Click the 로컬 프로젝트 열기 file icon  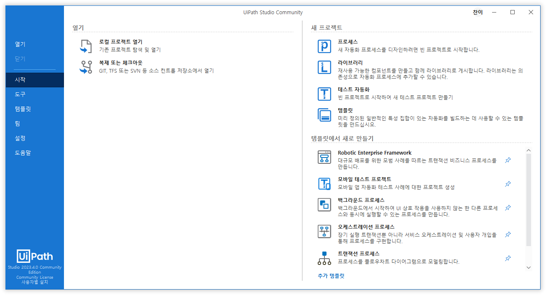[x=86, y=46]
